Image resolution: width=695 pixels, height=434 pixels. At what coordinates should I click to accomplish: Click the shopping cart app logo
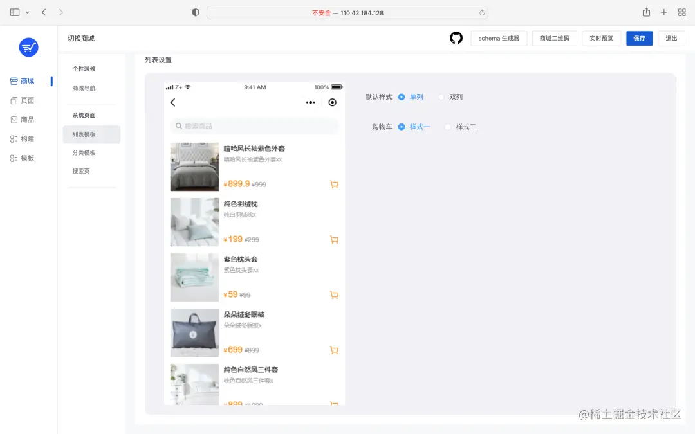point(28,47)
